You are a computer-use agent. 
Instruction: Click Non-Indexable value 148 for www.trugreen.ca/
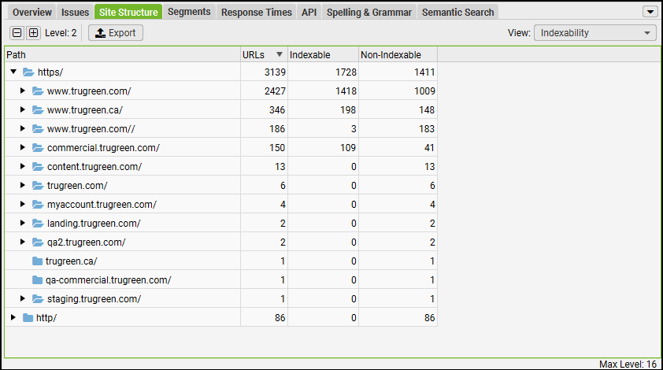coord(427,110)
